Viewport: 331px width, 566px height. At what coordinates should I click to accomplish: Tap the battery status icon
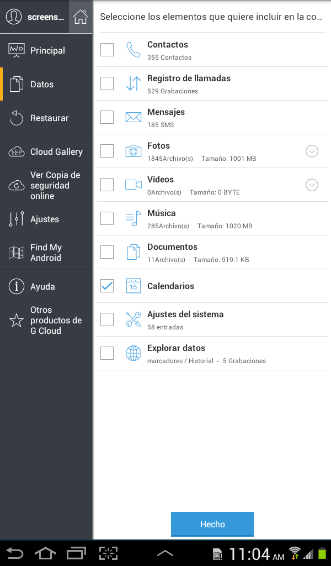(x=322, y=553)
